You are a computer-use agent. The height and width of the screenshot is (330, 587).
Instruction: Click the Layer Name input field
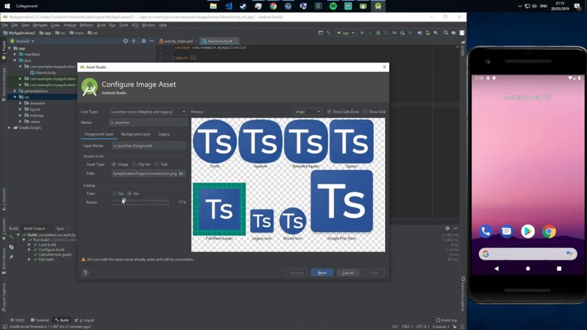pyautogui.click(x=148, y=146)
